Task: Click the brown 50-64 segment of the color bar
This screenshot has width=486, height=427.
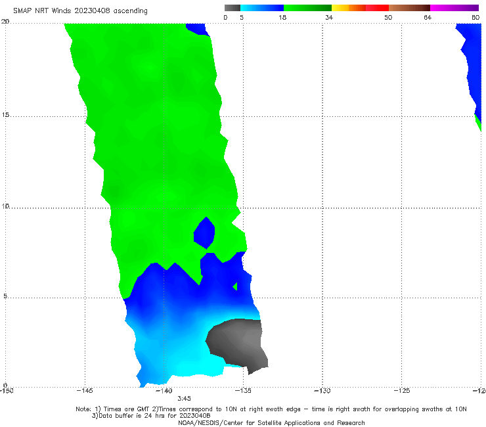Action: [409, 8]
